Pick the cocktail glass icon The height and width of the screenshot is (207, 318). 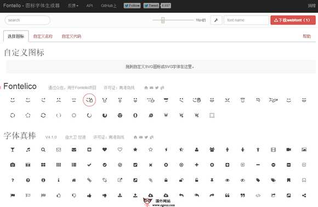tap(13, 150)
